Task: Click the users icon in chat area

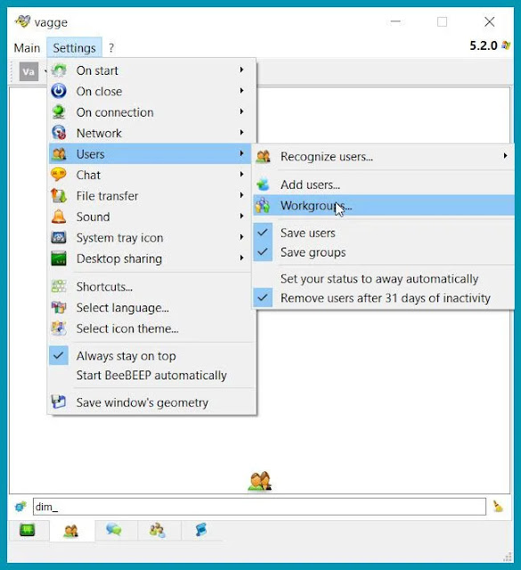Action: tap(260, 481)
